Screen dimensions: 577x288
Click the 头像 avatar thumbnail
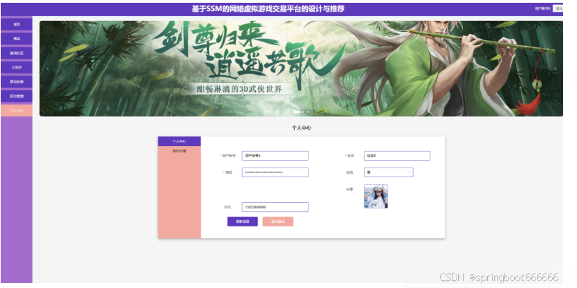pyautogui.click(x=376, y=197)
